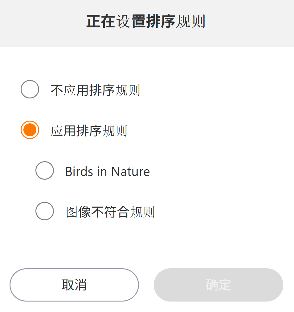Select the 图像不符合规则 radio button
The height and width of the screenshot is (312, 294).
tap(45, 211)
